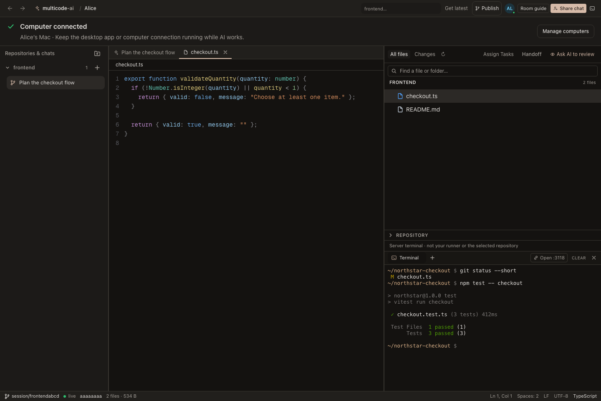601x401 pixels.
Task: Clear the terminal output
Action: 579,258
